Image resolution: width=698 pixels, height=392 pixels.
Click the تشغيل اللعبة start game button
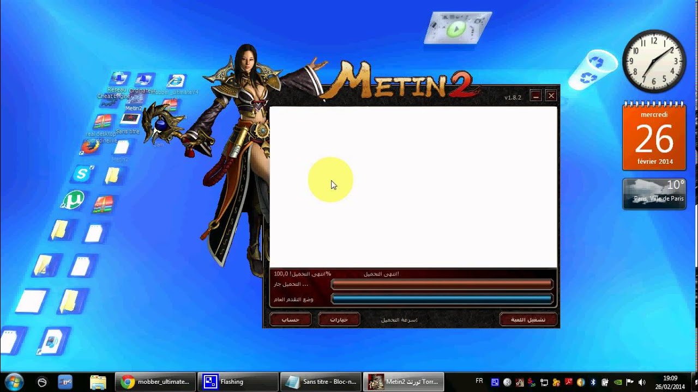click(528, 320)
